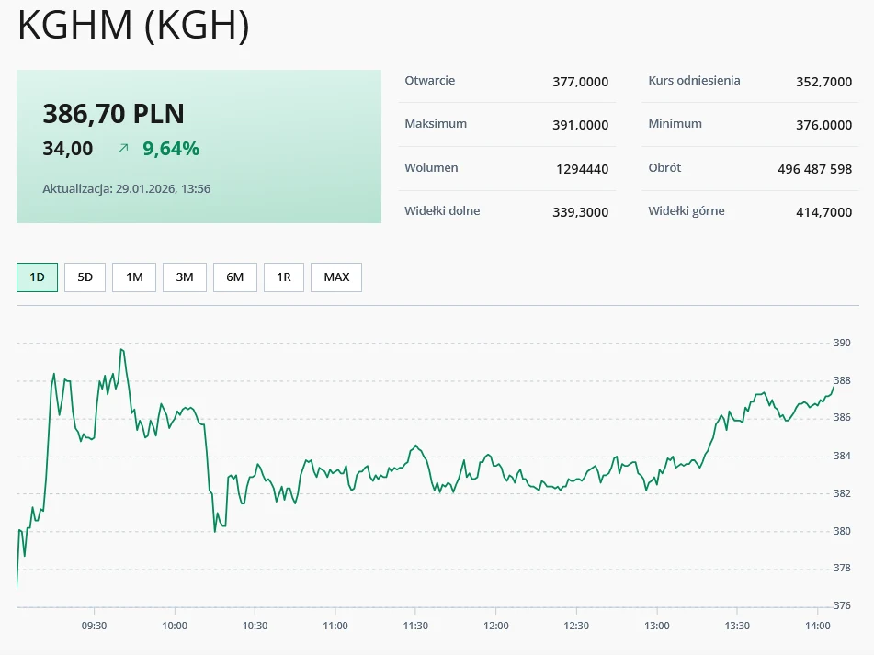Screen dimensions: 874x655
Task: Show the 6M chart range
Action: 235,277
